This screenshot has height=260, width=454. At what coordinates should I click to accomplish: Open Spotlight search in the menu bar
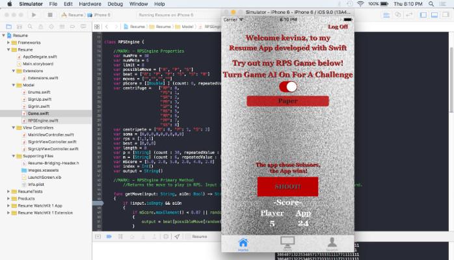pos(431,4)
